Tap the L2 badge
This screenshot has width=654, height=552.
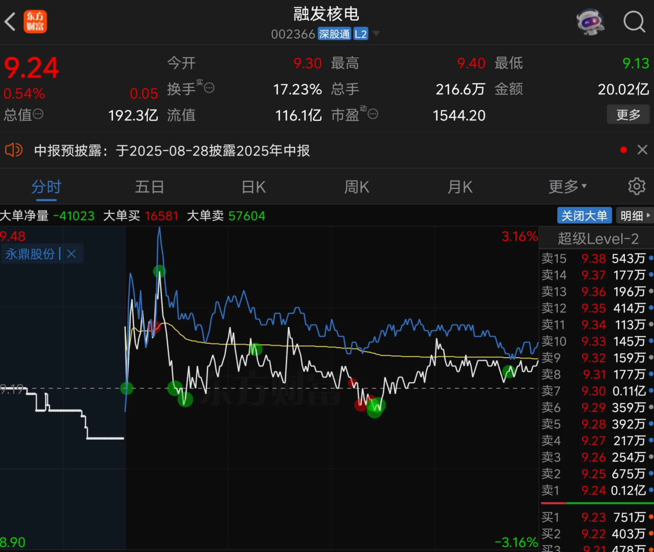click(x=361, y=34)
